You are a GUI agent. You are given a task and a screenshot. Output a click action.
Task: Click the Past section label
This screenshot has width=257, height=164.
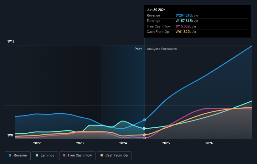point(138,49)
